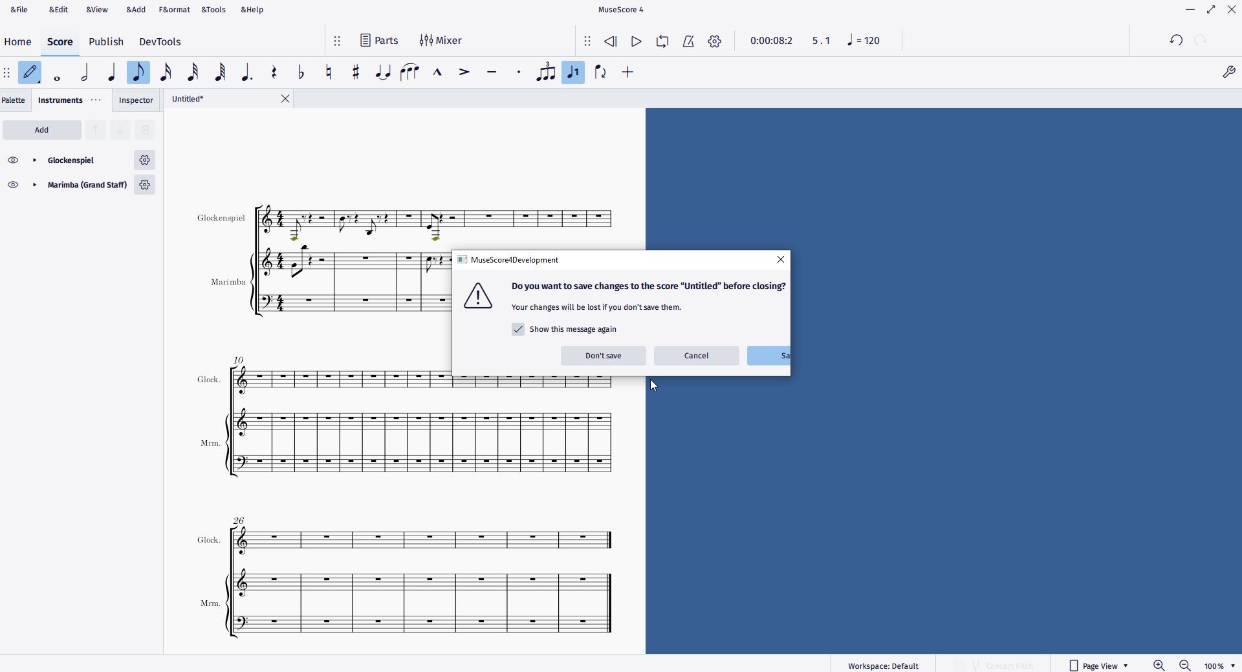This screenshot has height=672, width=1242.
Task: Open the Format menu
Action: (x=174, y=9)
